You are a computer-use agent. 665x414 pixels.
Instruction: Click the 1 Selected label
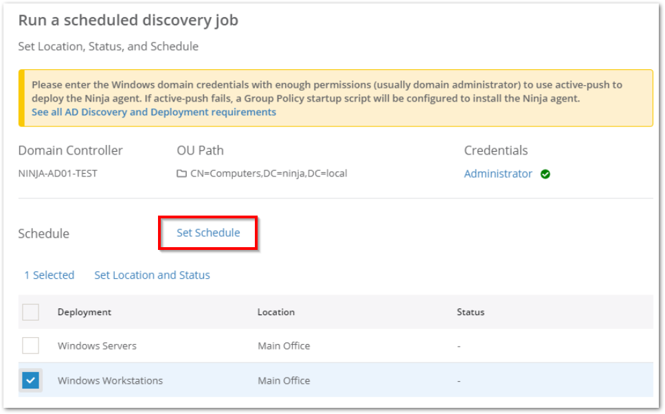pos(48,275)
